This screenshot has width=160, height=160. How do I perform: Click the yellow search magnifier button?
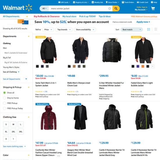(x=116, y=8)
